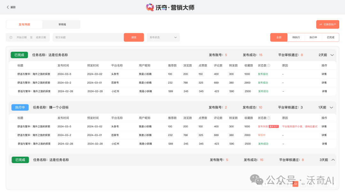Click the previous-page arrow in pagination

click(x=258, y=184)
